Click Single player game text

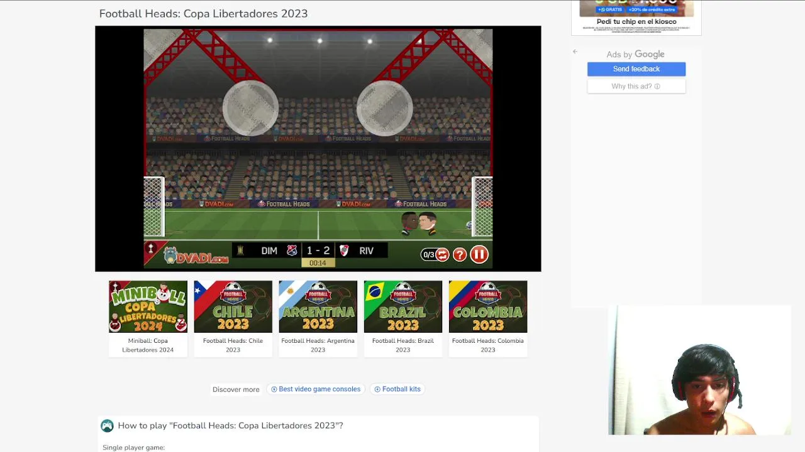133,448
